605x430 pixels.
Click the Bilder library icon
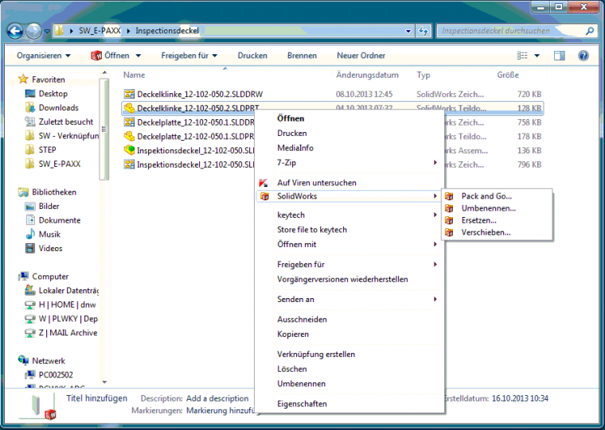tap(30, 206)
